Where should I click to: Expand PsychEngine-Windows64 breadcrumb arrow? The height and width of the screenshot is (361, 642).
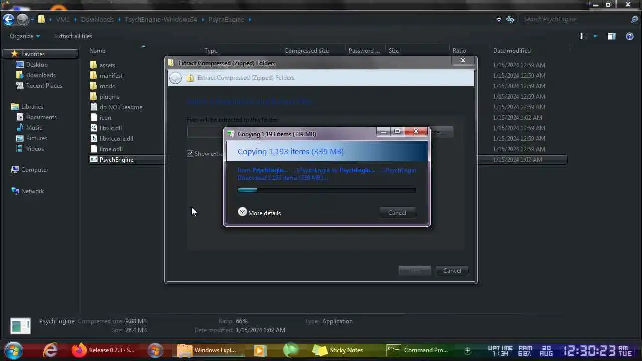point(203,19)
